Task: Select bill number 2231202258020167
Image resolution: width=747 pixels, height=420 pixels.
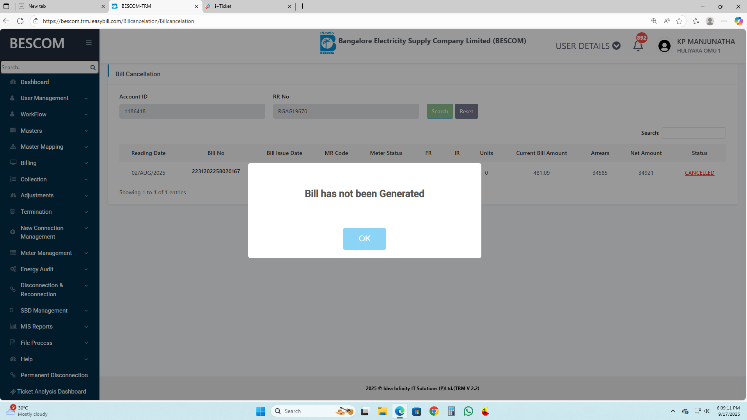Action: click(x=216, y=171)
